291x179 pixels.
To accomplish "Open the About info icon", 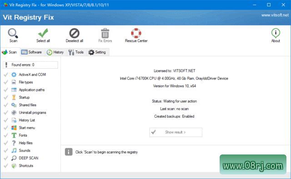I will [x=276, y=33].
